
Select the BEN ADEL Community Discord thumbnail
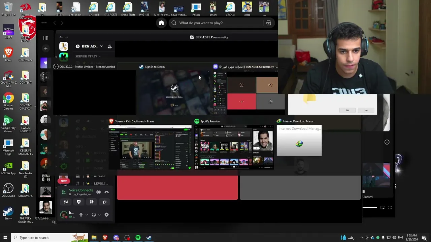click(248, 89)
